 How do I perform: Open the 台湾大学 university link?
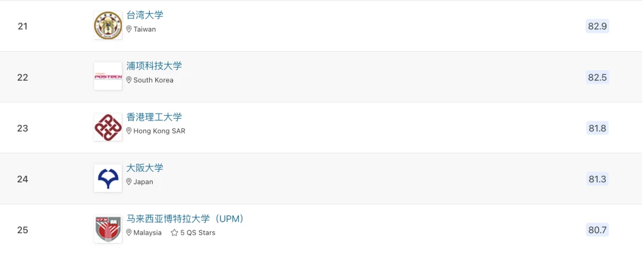(x=144, y=15)
